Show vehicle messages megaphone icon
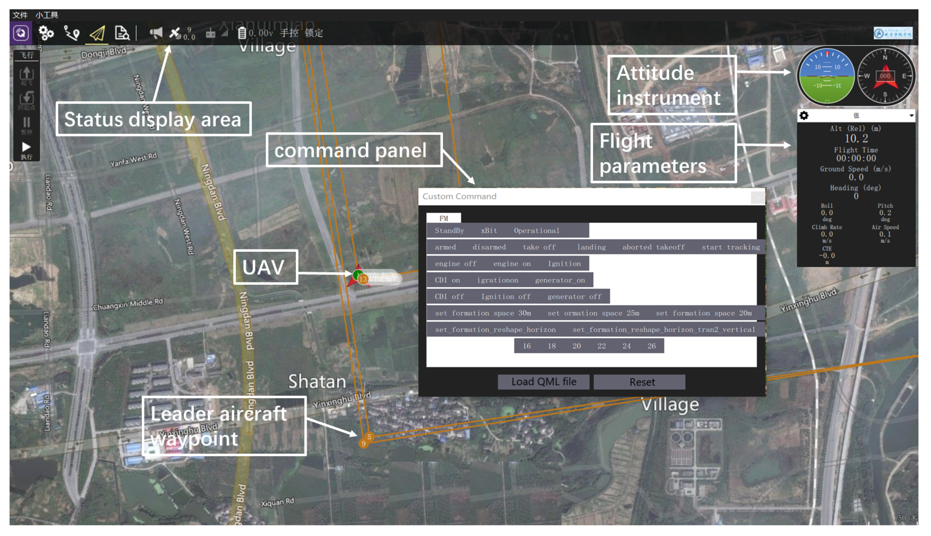The image size is (931, 536). [156, 33]
